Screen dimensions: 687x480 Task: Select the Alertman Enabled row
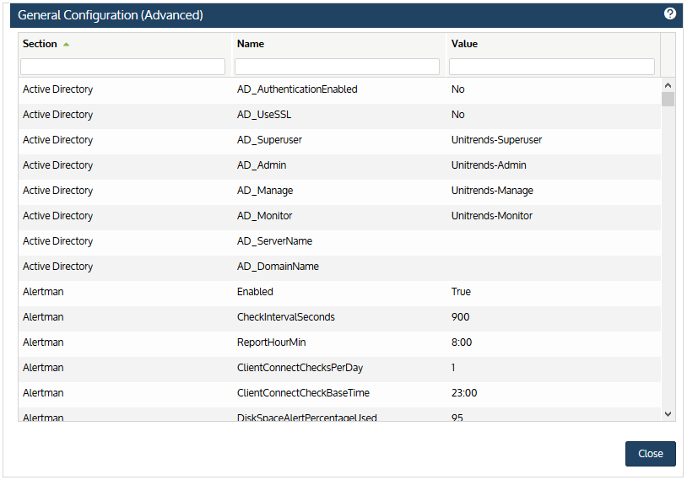pyautogui.click(x=339, y=292)
